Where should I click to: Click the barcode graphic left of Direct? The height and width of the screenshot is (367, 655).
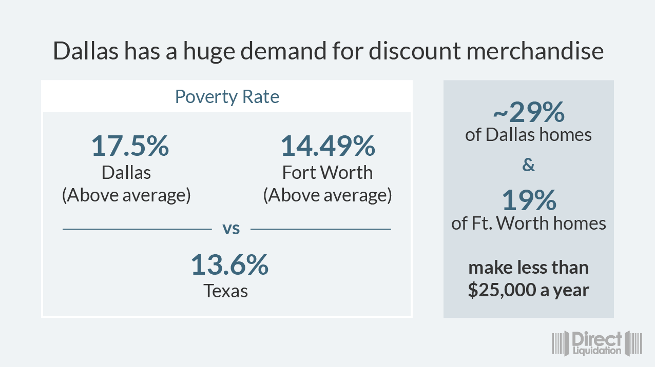point(561,344)
